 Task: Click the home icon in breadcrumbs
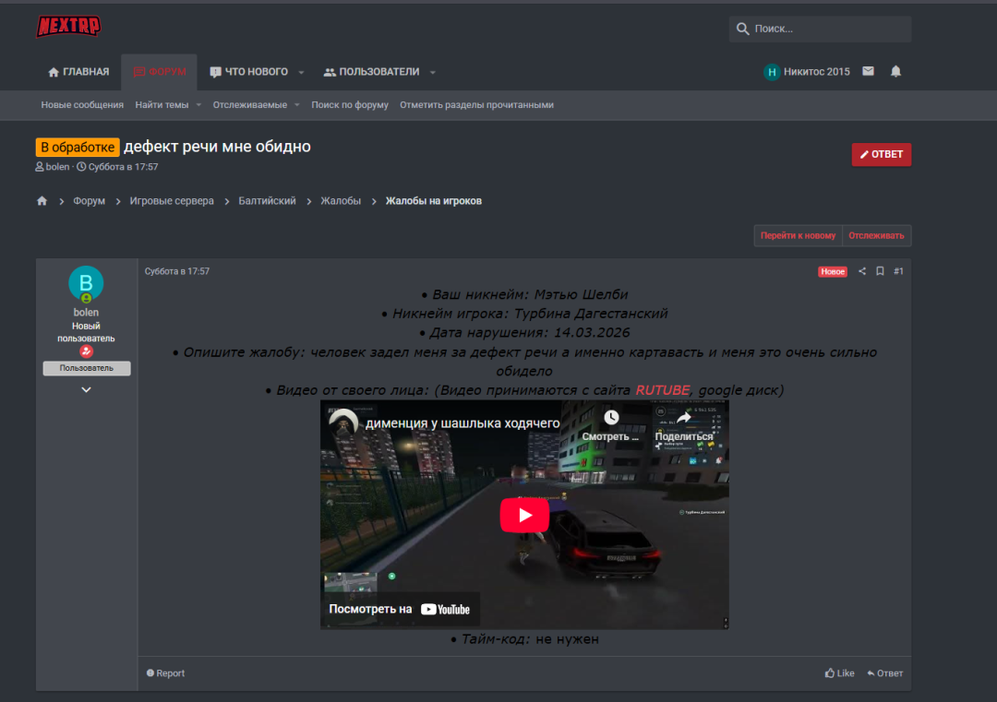coord(42,201)
